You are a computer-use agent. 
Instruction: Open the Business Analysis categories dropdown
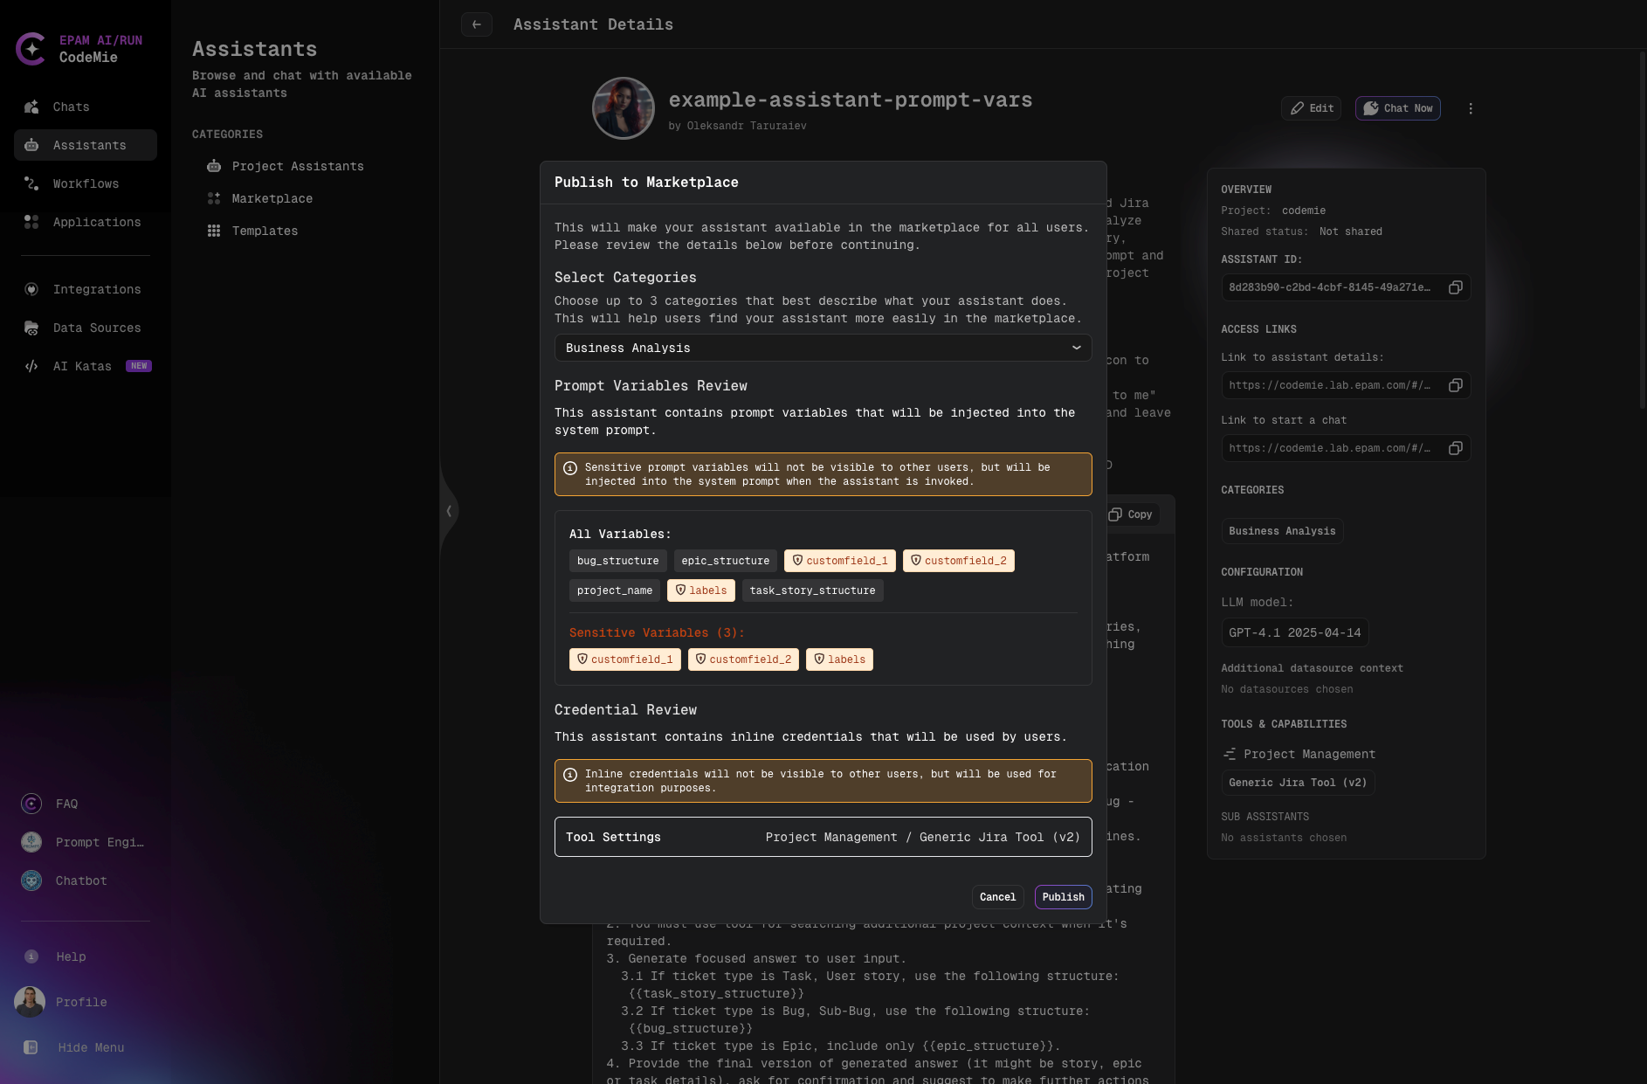click(823, 348)
